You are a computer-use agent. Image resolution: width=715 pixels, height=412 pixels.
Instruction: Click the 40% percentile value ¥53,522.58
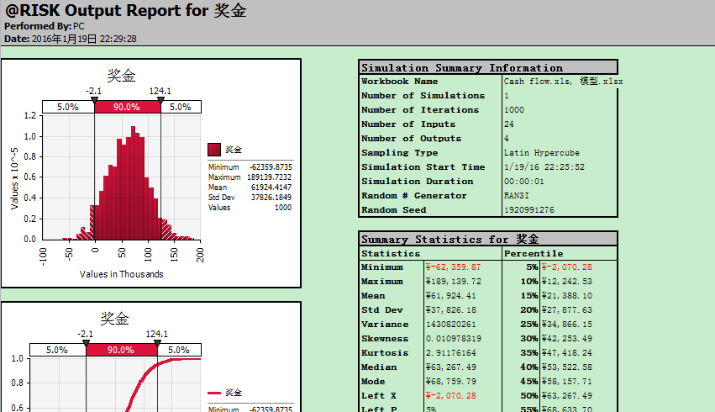pos(567,367)
